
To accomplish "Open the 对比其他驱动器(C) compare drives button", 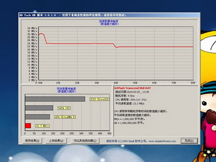I will (85, 140).
